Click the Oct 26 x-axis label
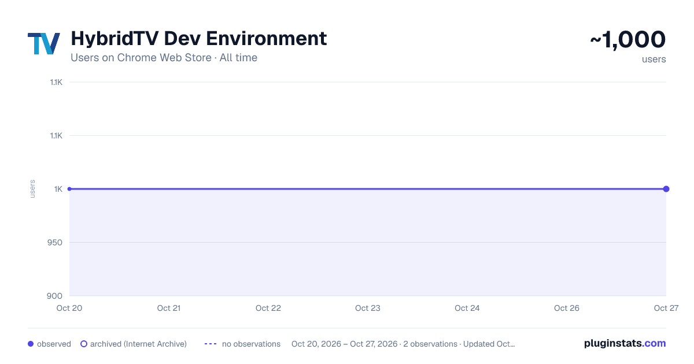The image size is (694, 364). pyautogui.click(x=567, y=308)
